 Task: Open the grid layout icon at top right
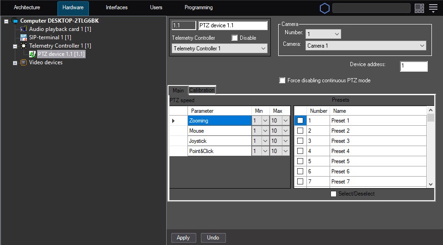click(x=419, y=8)
